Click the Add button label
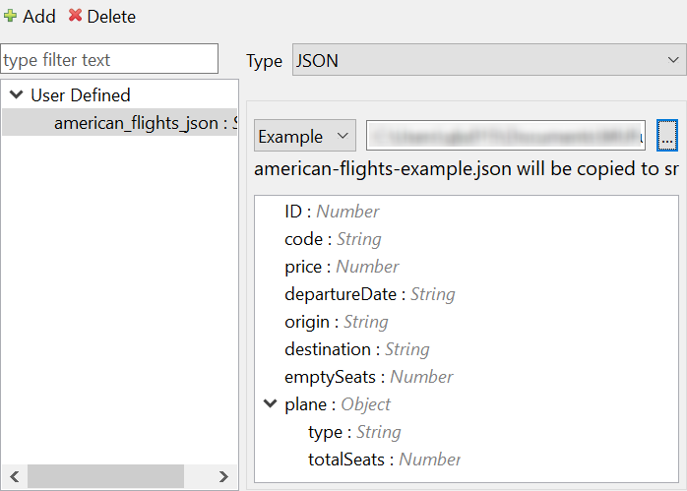This screenshot has height=491, width=687. 39,17
